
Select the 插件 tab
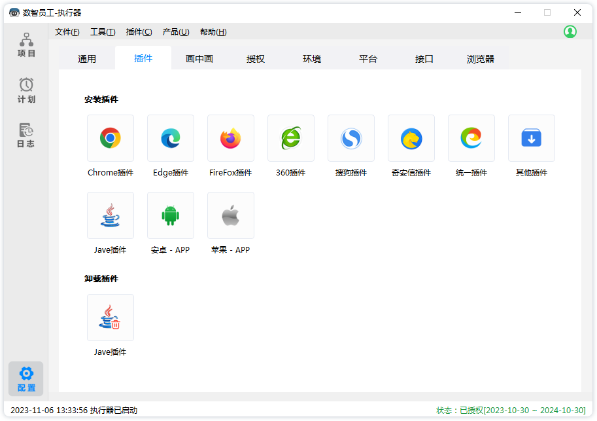[143, 58]
